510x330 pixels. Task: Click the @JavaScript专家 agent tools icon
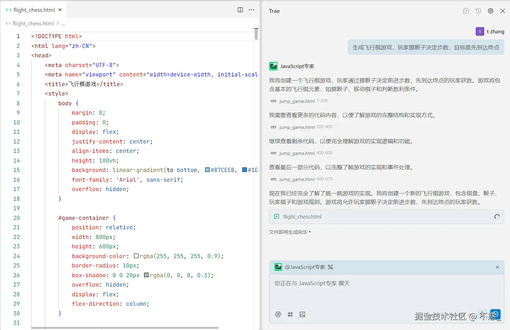tap(330, 267)
